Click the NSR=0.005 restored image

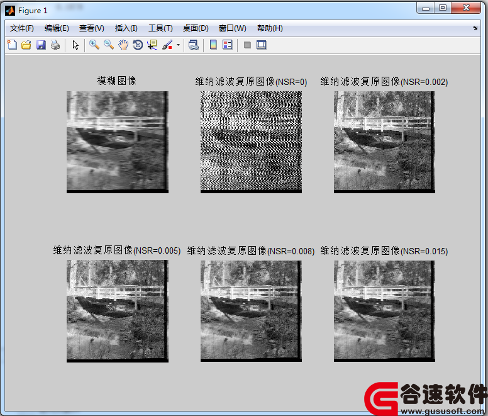pos(118,311)
